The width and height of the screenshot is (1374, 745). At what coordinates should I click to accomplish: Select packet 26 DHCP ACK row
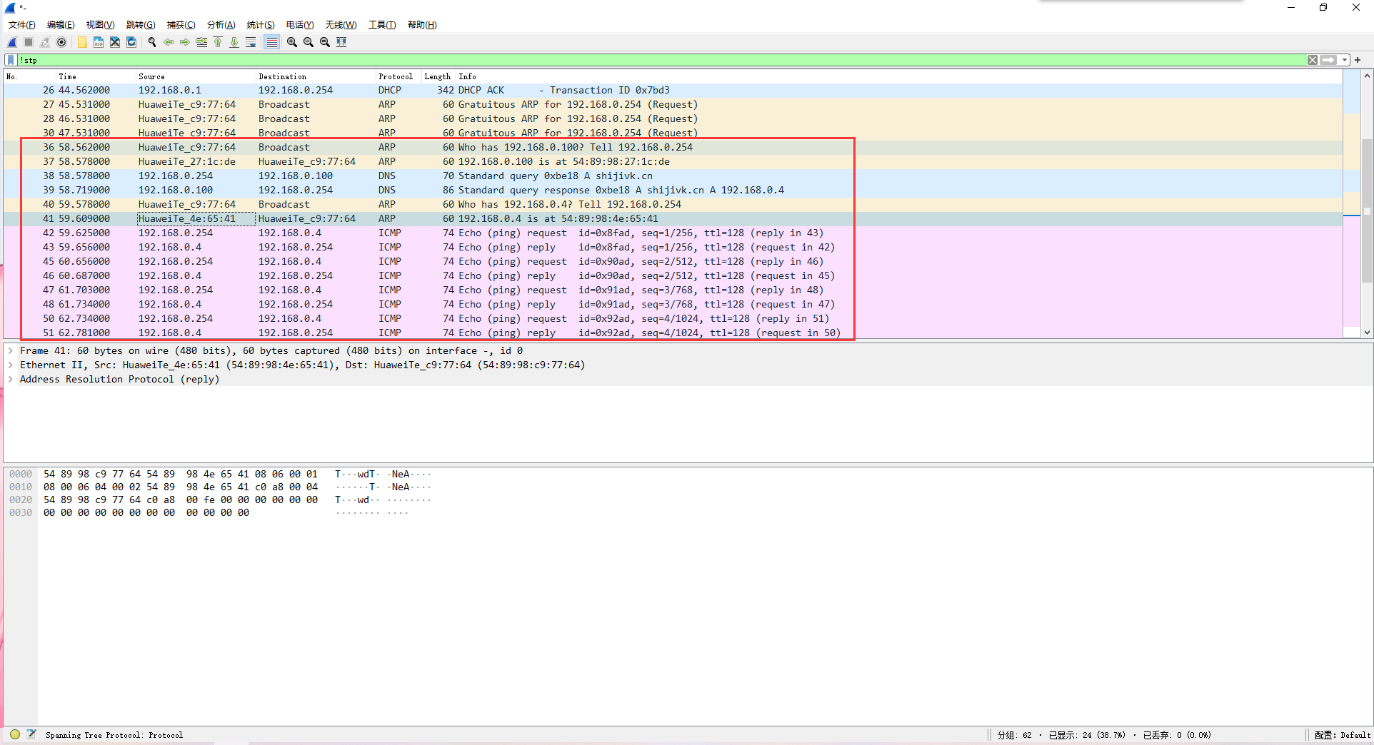click(x=673, y=90)
